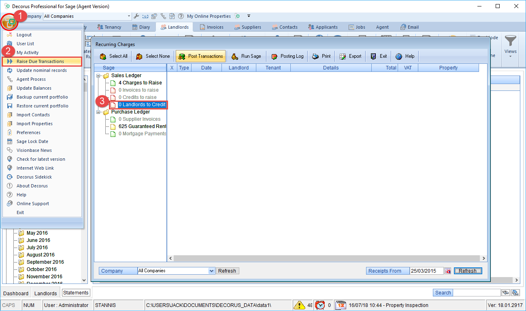Click the month tree's scroll down arrow

point(84,280)
